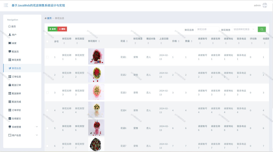Click the breadcrumb home icon

[46, 18]
